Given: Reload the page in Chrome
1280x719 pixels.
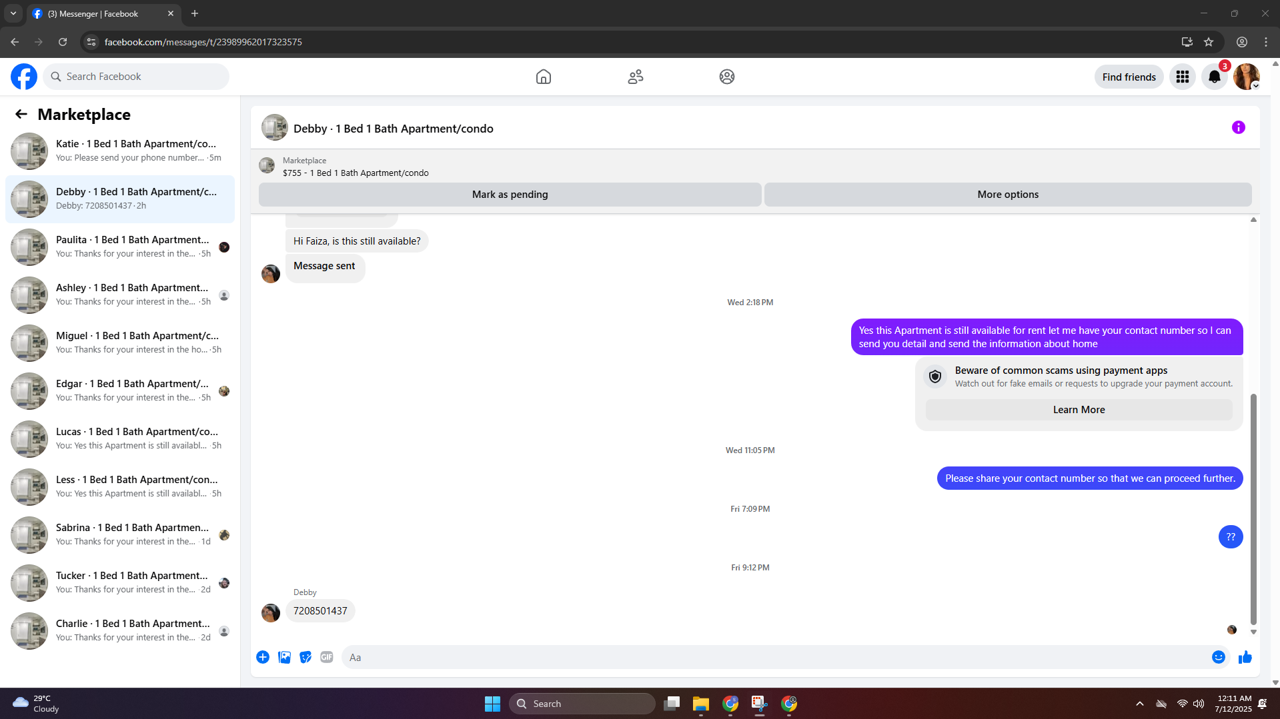Looking at the screenshot, I should [x=63, y=42].
